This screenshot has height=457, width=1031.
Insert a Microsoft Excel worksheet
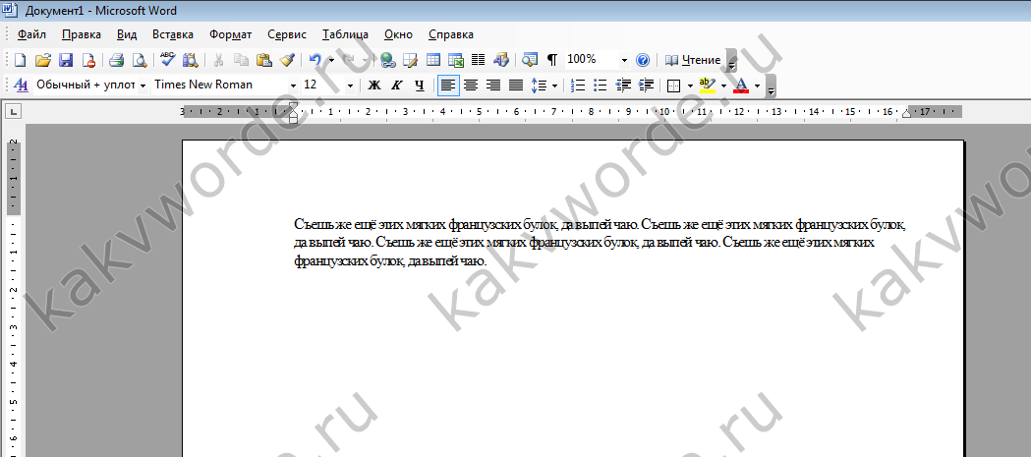(456, 60)
